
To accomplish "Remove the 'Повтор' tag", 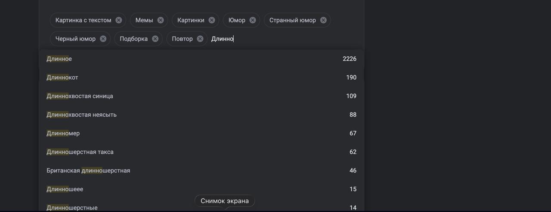I will coord(200,39).
